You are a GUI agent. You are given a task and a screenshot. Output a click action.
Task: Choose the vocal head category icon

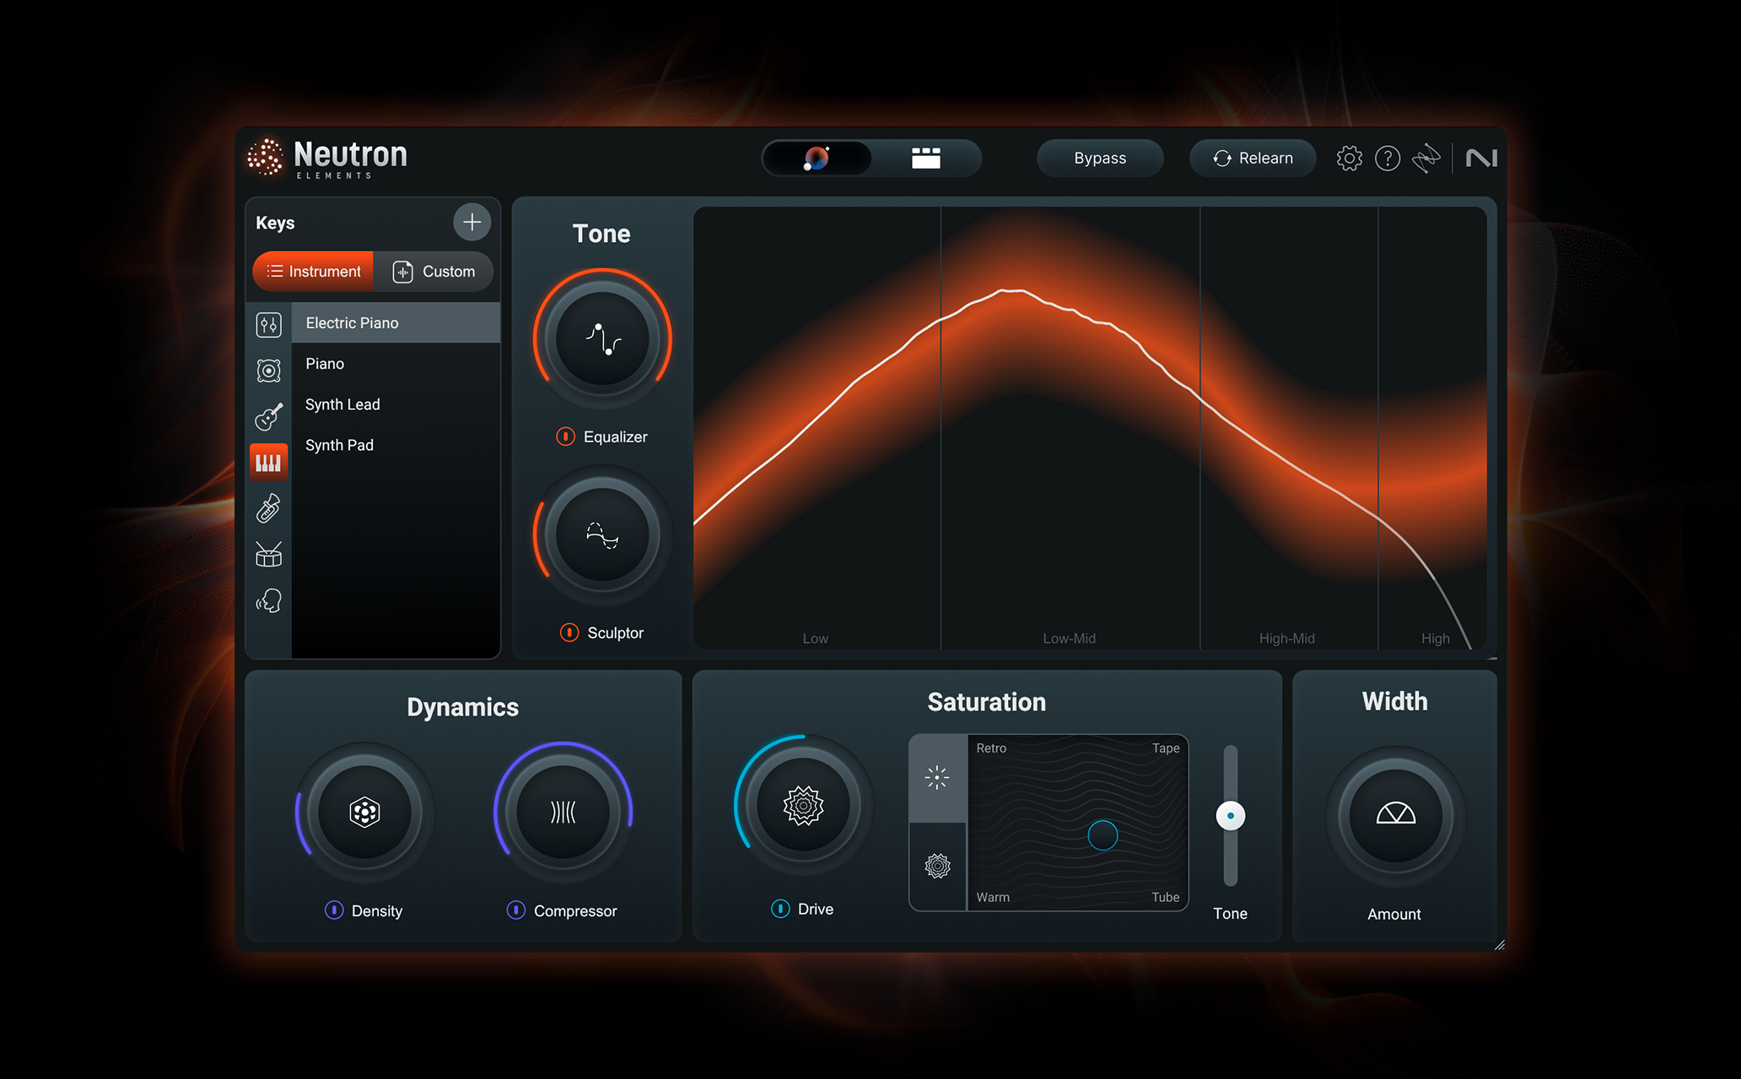point(268,601)
